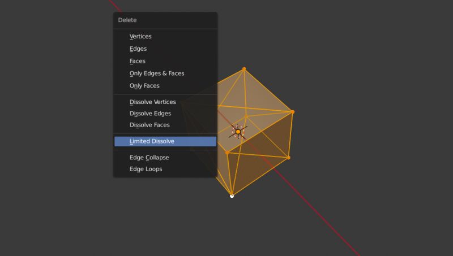Click the top orange vertex of the mesh
The height and width of the screenshot is (256, 453).
pyautogui.click(x=244, y=68)
